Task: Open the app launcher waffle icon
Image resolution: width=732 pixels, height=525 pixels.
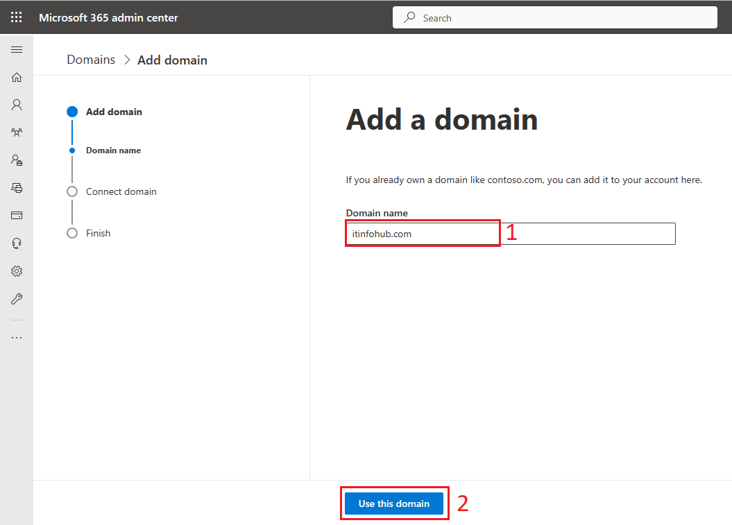Action: click(x=17, y=18)
